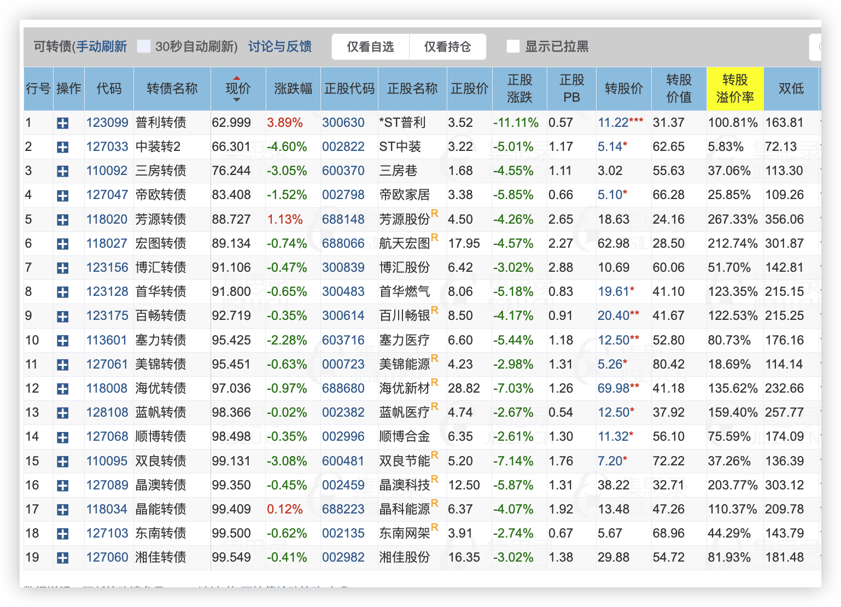Click the plus icon for 顺博转债
This screenshot has width=841, height=607.
tap(63, 437)
